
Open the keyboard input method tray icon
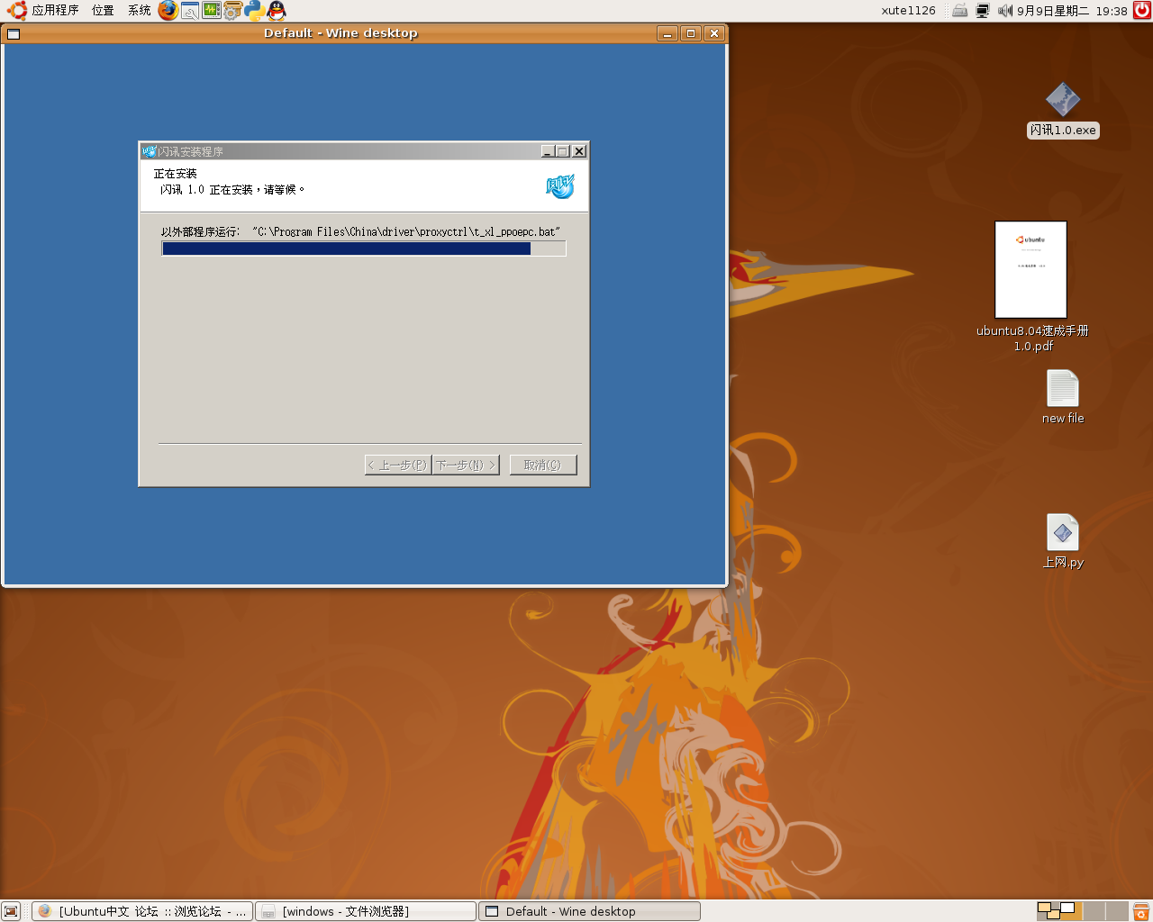click(x=960, y=11)
